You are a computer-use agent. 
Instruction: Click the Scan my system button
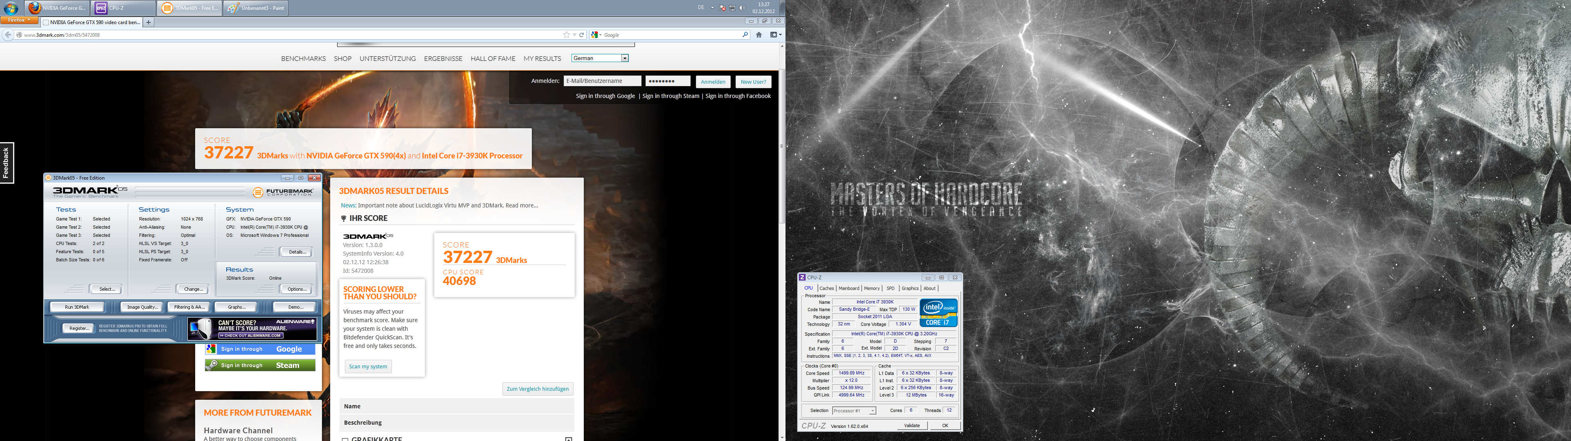[368, 367]
